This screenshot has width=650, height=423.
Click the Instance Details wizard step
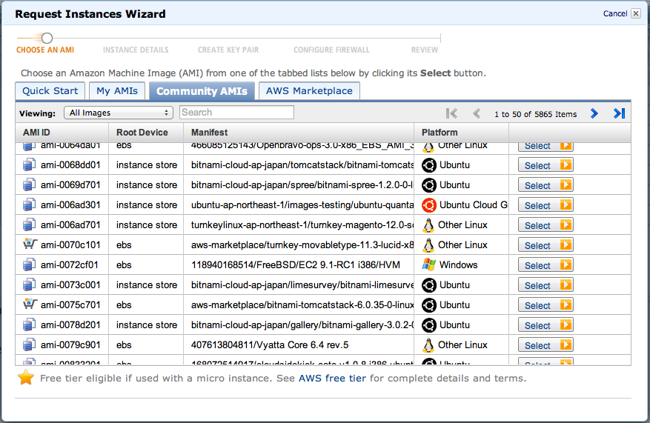[x=136, y=50]
